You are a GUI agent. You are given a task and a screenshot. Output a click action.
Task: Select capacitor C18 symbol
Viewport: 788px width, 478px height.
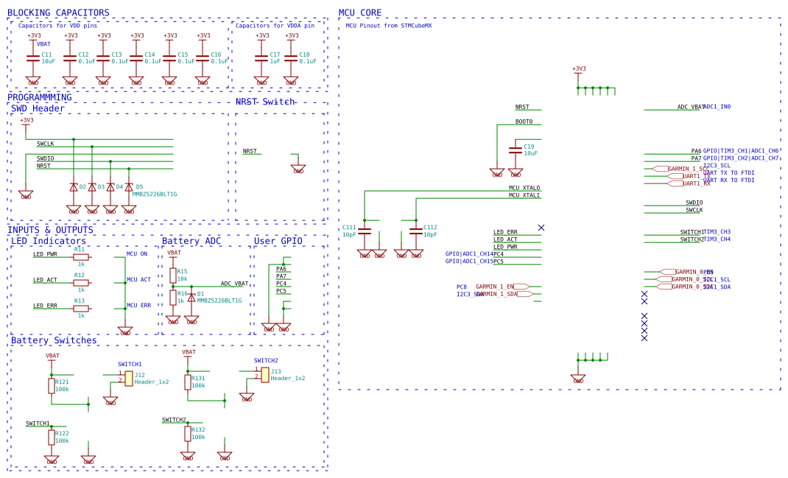click(291, 59)
